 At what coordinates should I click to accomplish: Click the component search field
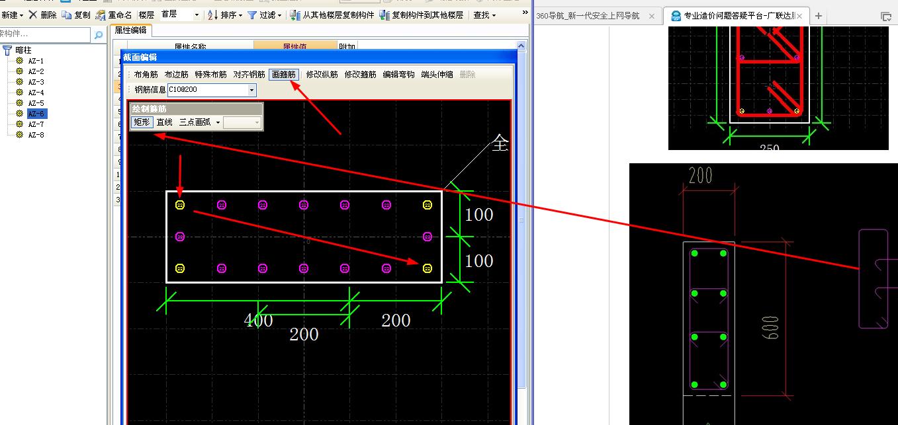45,34
